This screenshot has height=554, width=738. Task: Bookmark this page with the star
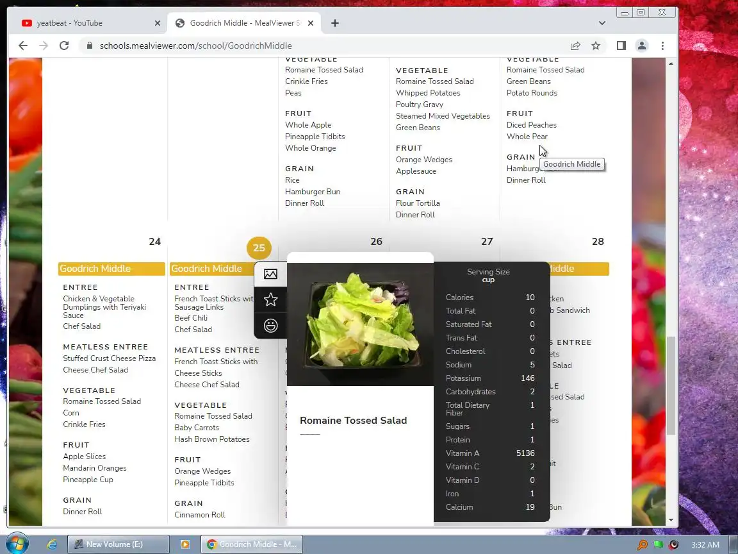pyautogui.click(x=596, y=46)
